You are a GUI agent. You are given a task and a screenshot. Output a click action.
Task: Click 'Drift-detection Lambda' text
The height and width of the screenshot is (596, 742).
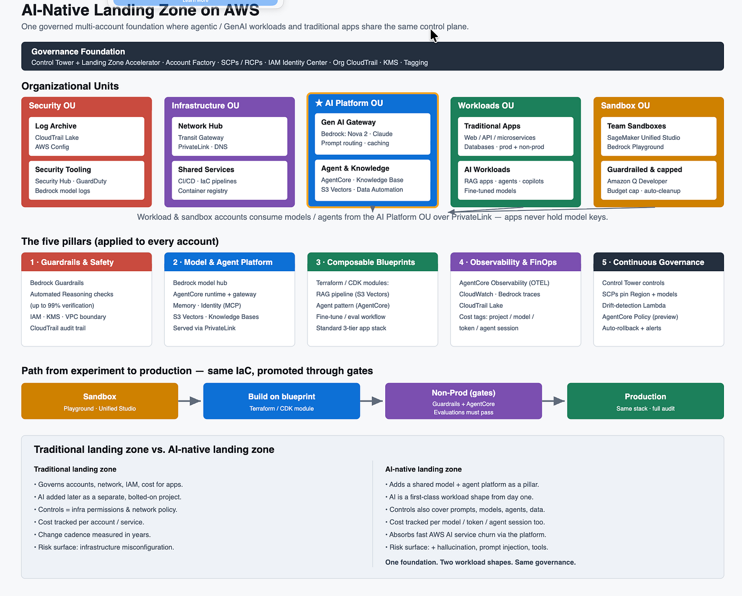[x=634, y=305]
